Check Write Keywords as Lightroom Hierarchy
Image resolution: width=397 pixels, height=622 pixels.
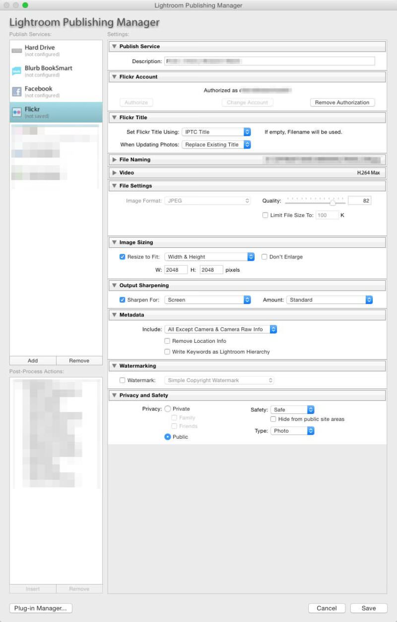point(167,352)
